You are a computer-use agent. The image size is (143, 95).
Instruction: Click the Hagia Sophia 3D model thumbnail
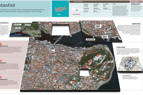(130, 64)
